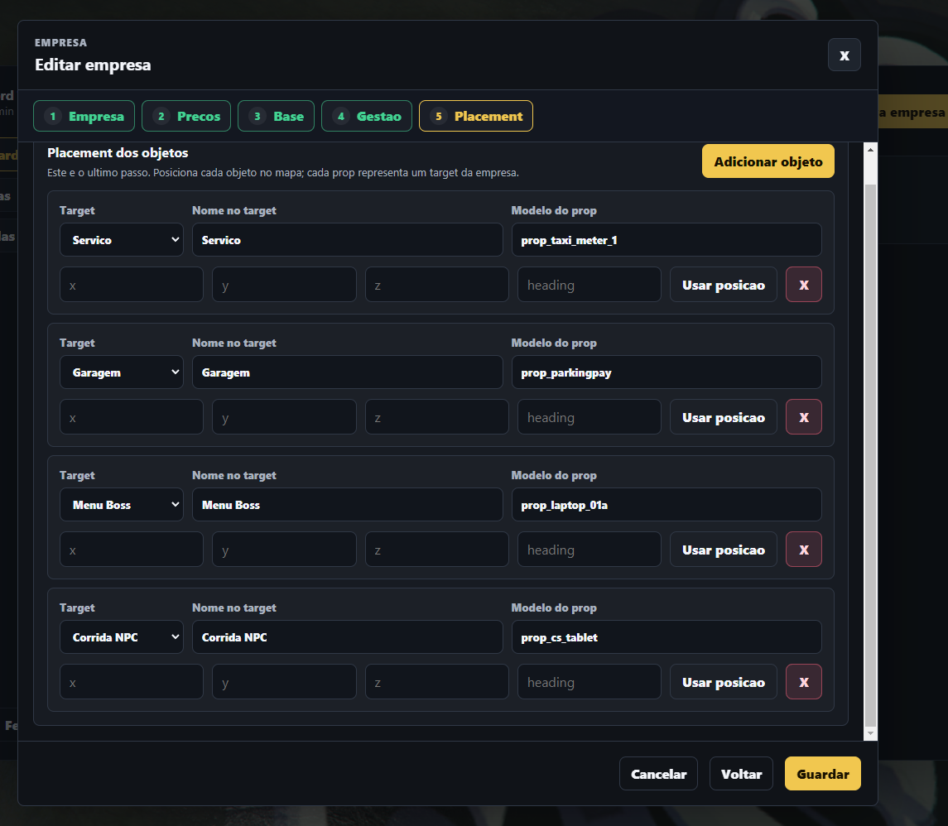Close the Editar empresa dialog
948x826 pixels.
pos(844,55)
